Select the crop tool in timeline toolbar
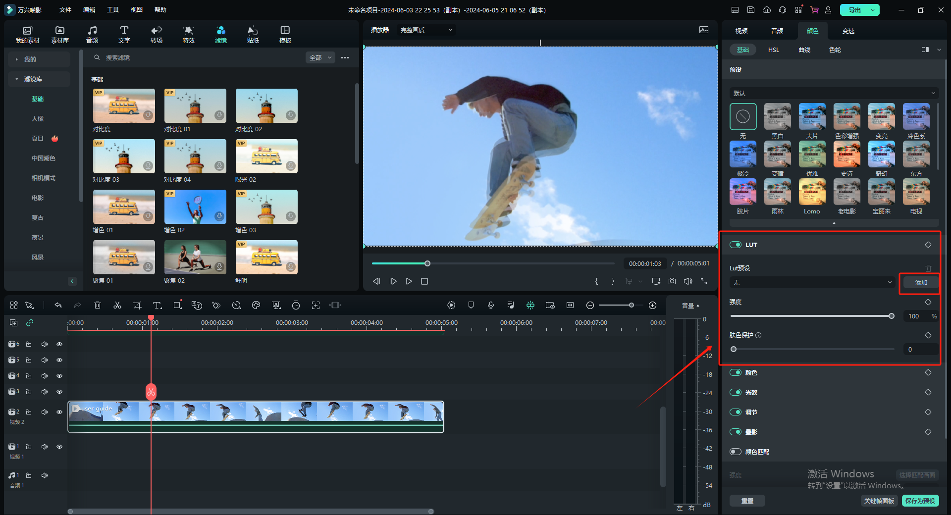Image resolution: width=951 pixels, height=515 pixels. [x=137, y=306]
